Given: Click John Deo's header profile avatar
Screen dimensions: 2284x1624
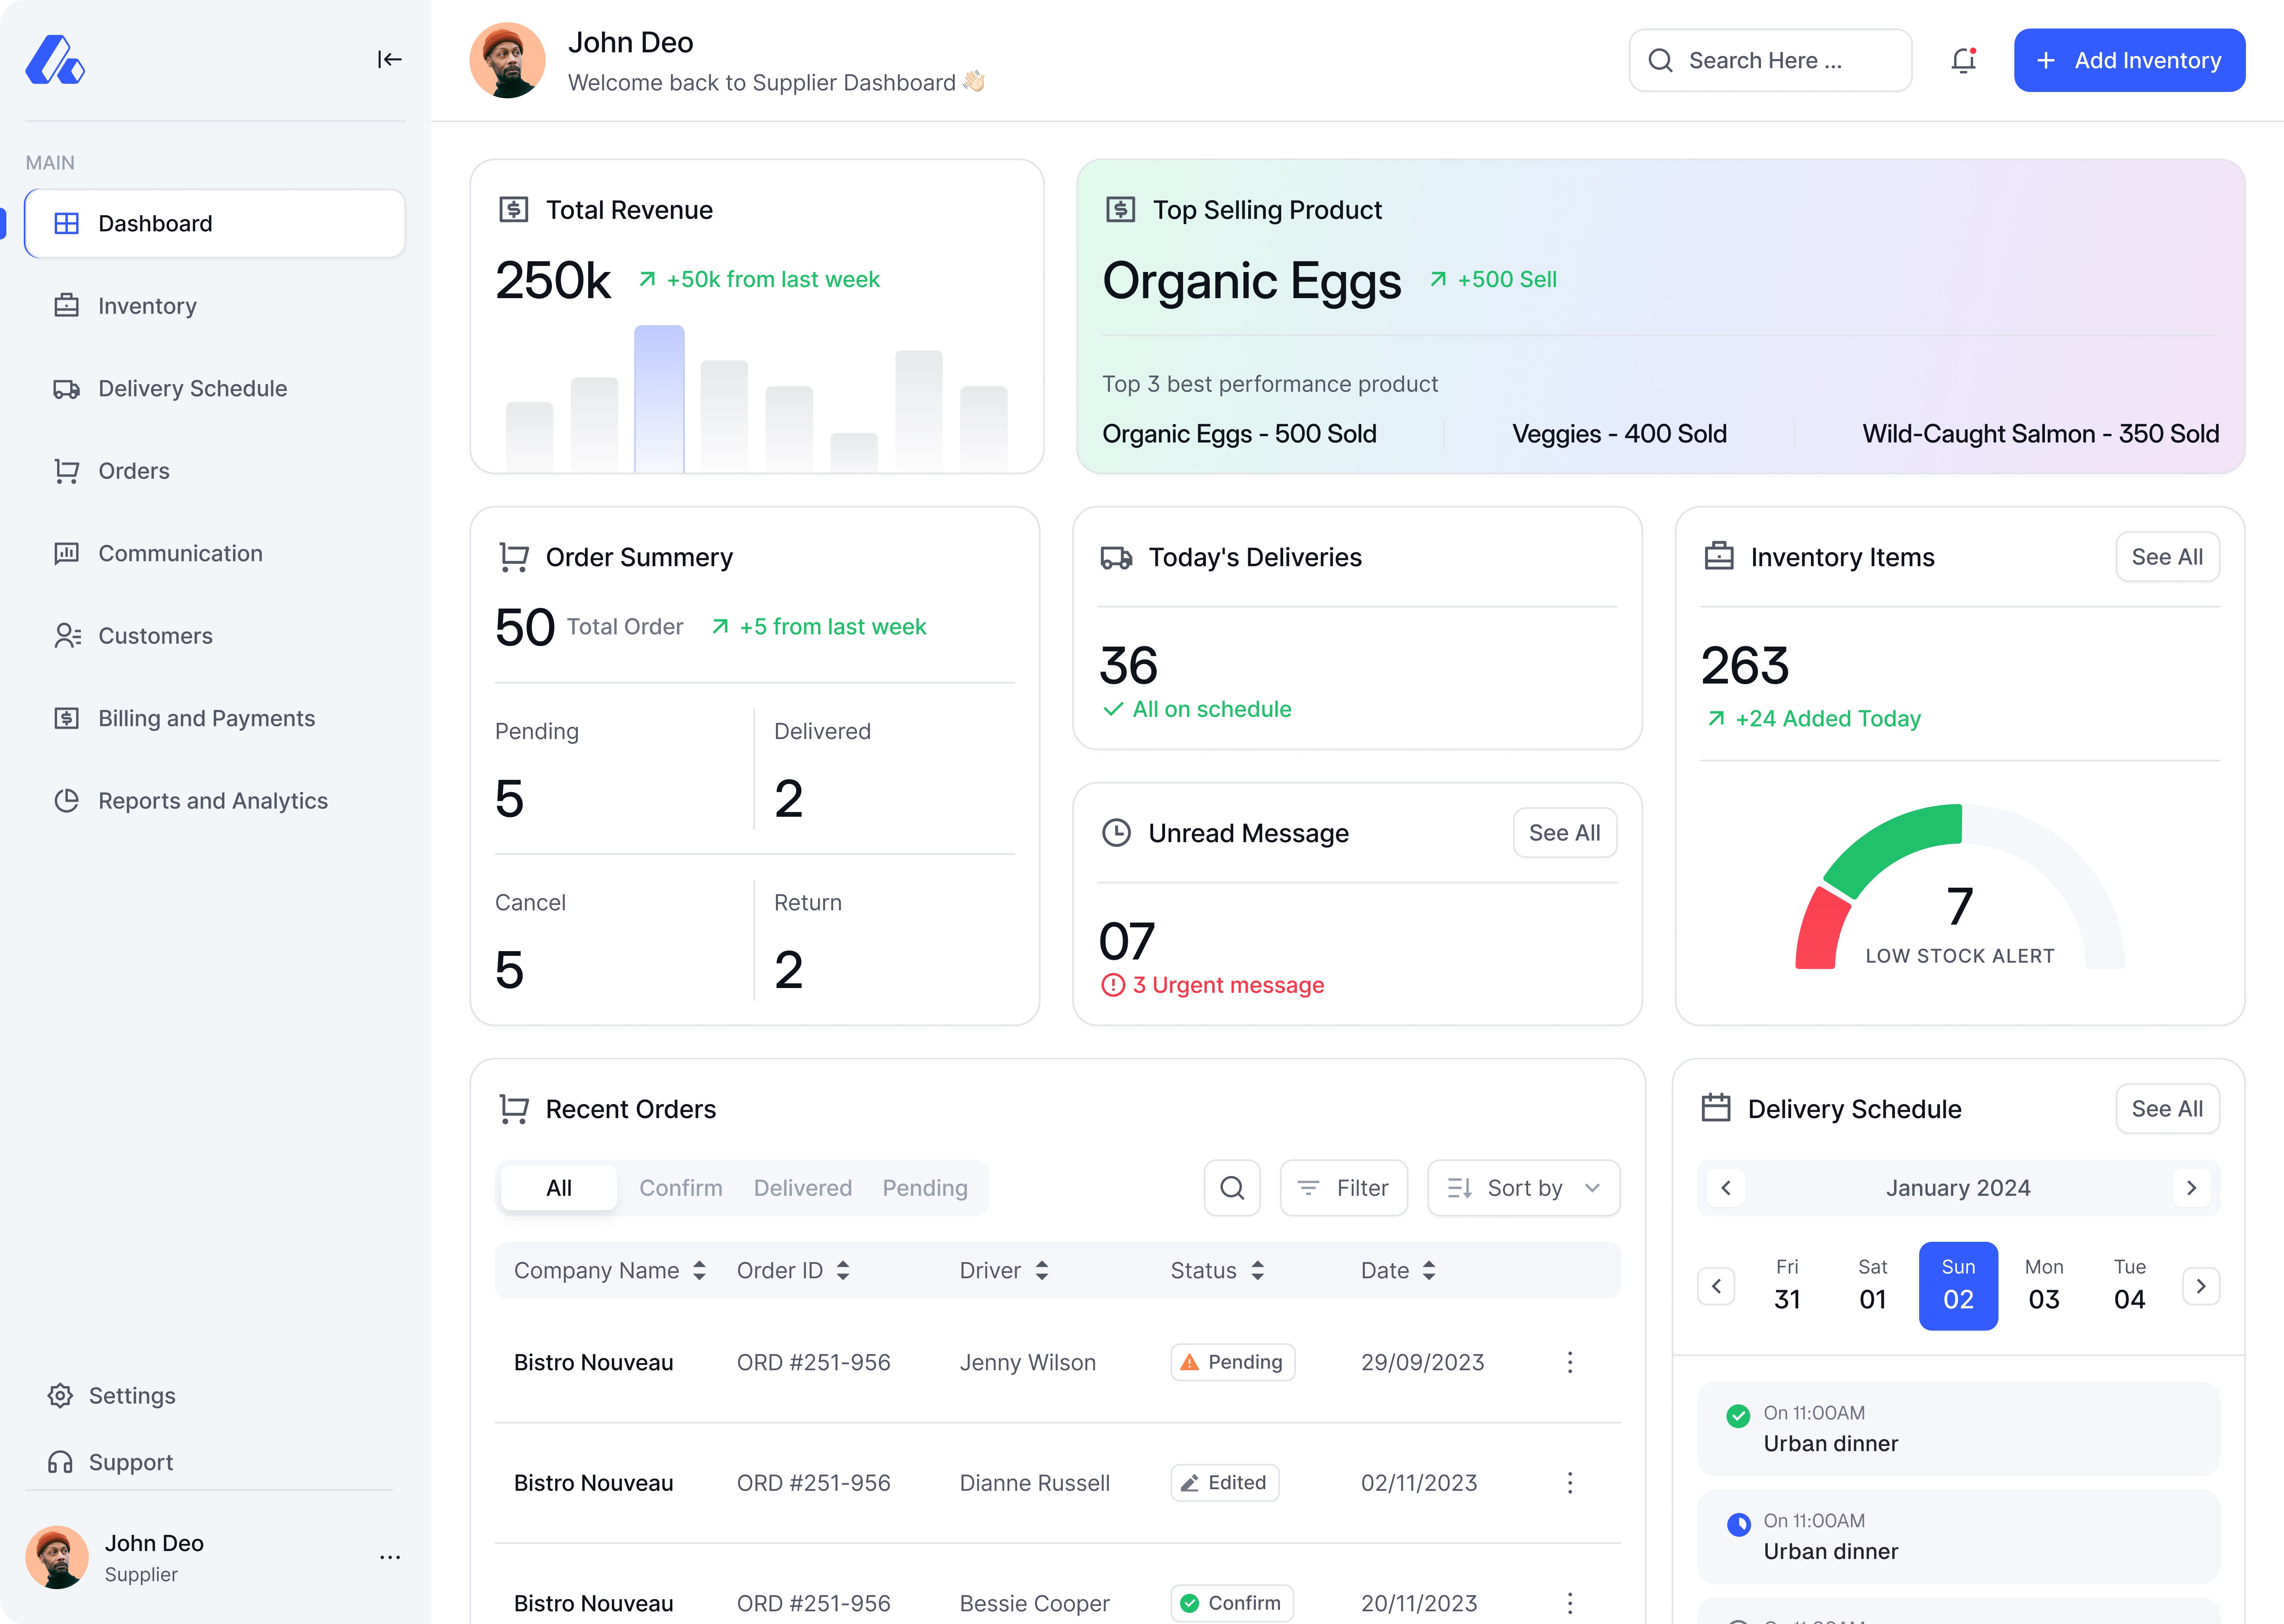Looking at the screenshot, I should pyautogui.click(x=507, y=60).
